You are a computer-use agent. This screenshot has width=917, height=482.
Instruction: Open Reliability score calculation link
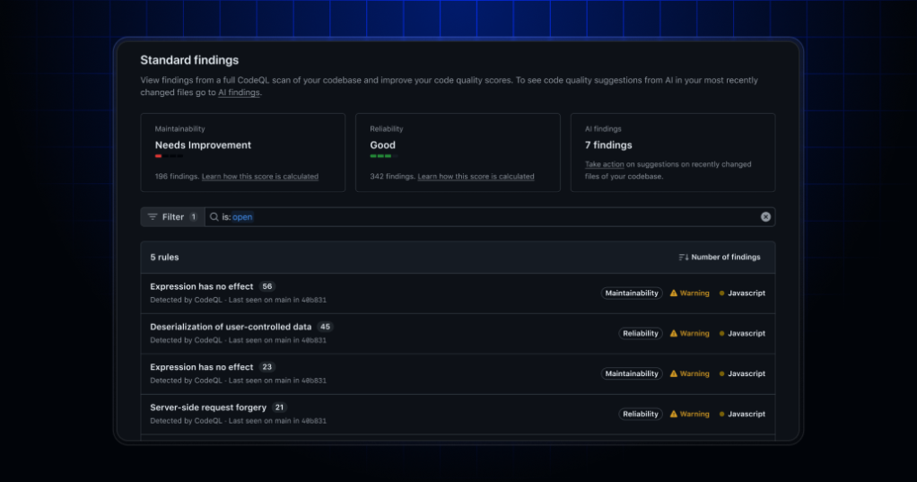coord(476,176)
